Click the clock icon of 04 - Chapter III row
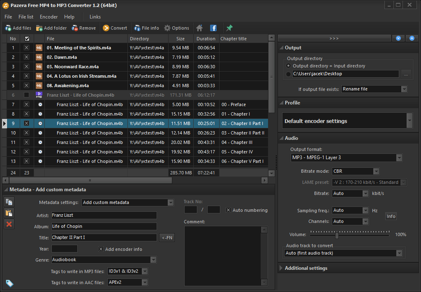Screen dimensions: 421x292 pos(40,142)
